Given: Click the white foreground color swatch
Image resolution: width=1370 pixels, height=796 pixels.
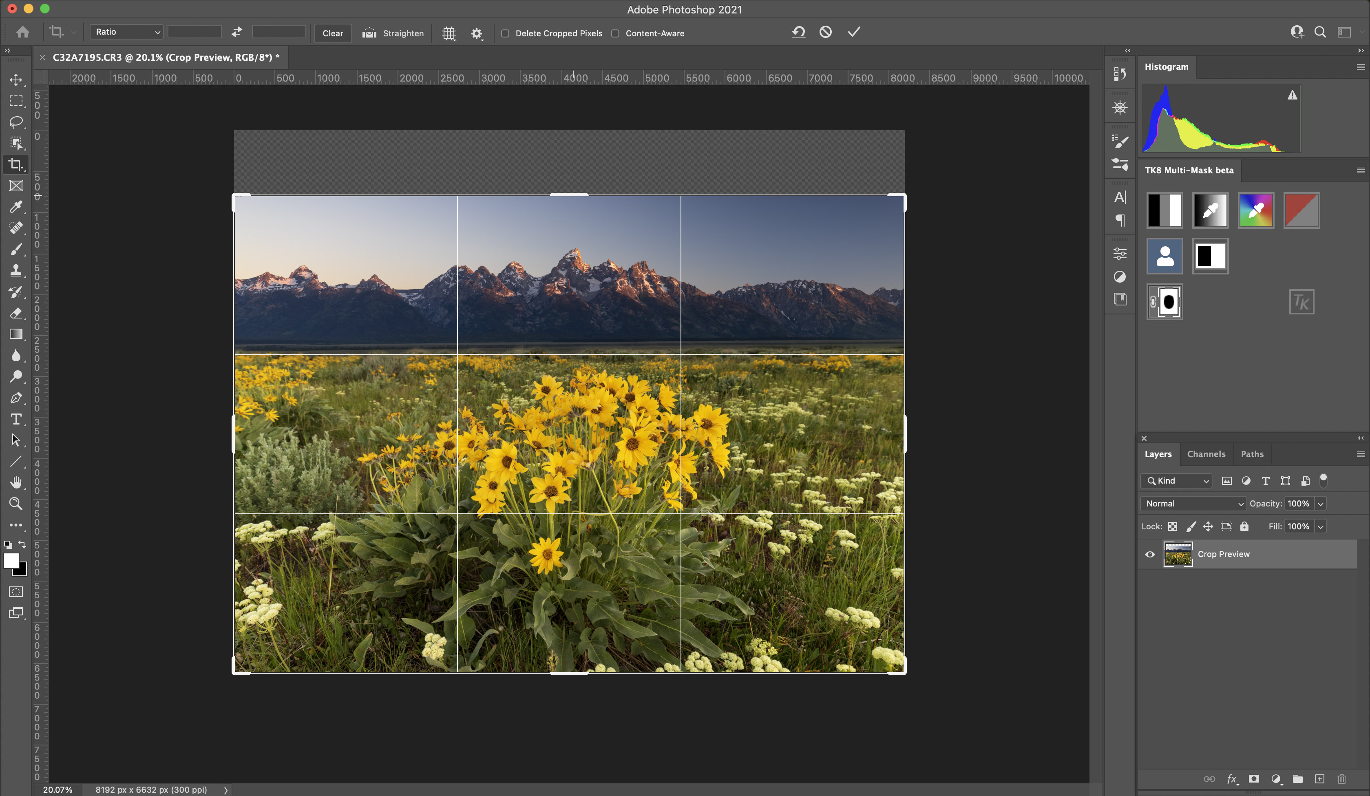Looking at the screenshot, I should [10, 560].
